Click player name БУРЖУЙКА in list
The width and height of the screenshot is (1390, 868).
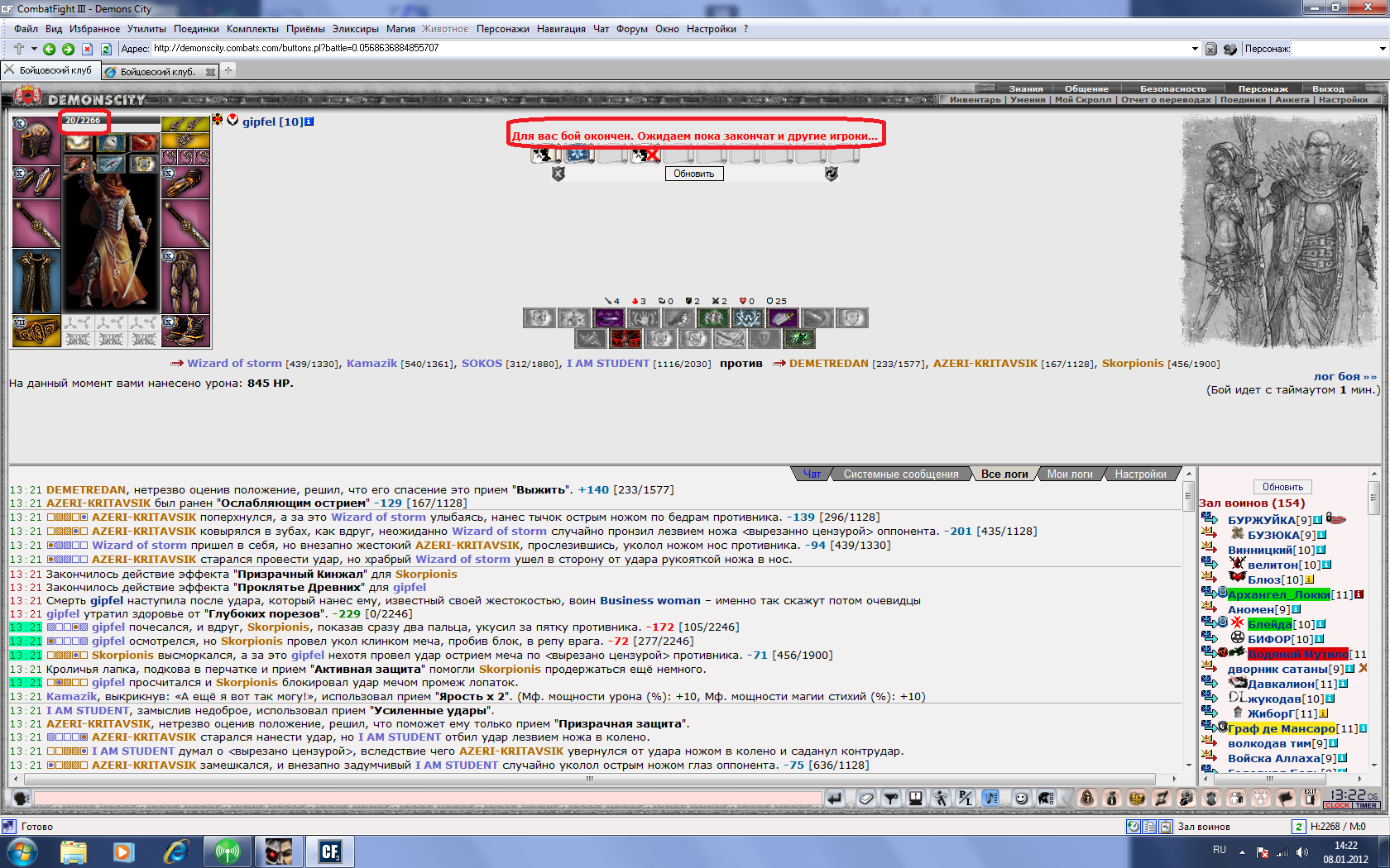point(1262,520)
